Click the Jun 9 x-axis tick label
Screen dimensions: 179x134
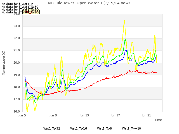pos(53,115)
